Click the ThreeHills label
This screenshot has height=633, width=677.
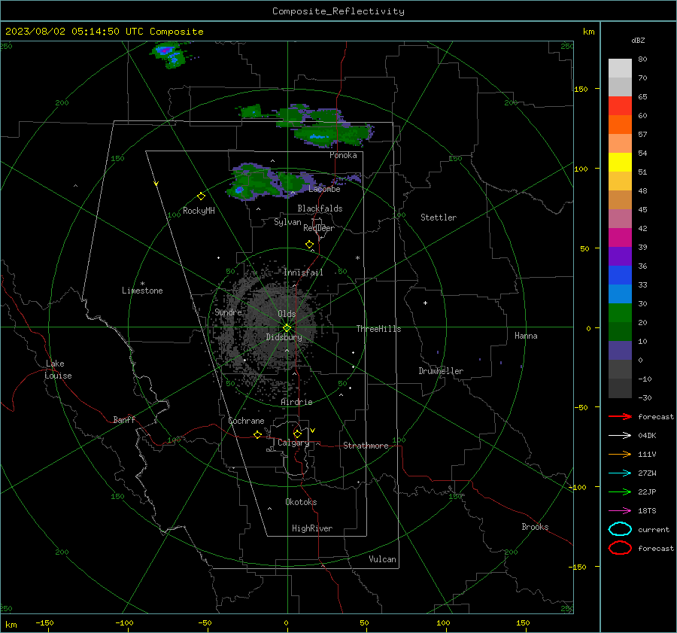pyautogui.click(x=378, y=329)
